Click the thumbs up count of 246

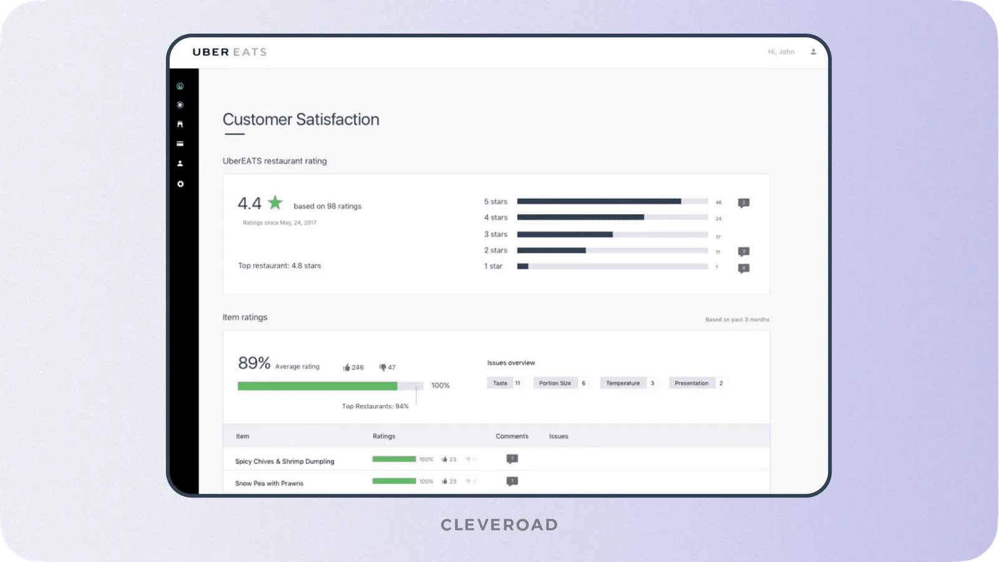352,367
